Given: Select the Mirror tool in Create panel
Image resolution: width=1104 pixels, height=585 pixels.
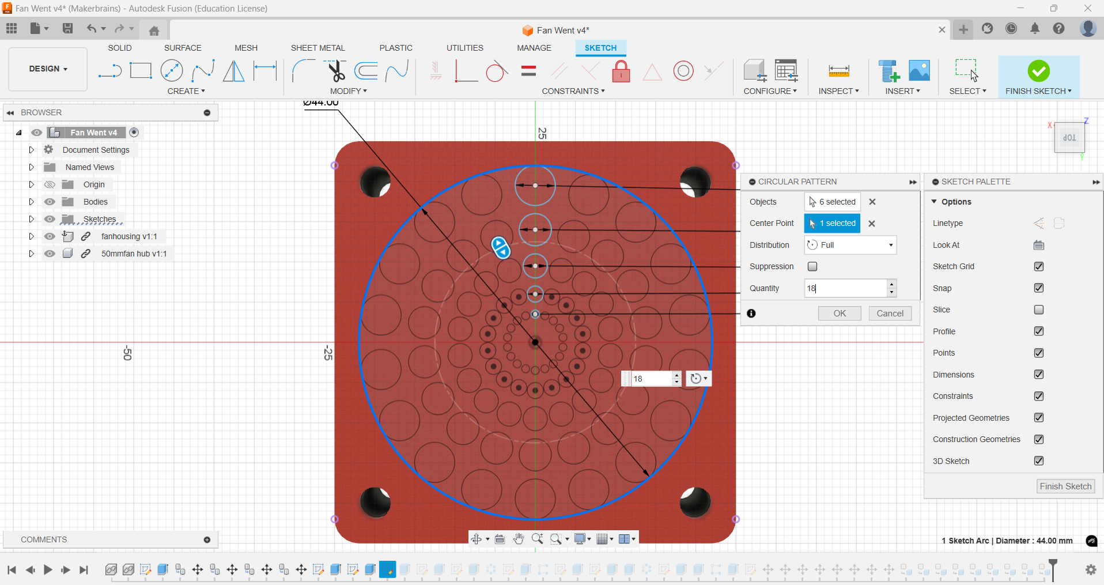Looking at the screenshot, I should (x=233, y=70).
